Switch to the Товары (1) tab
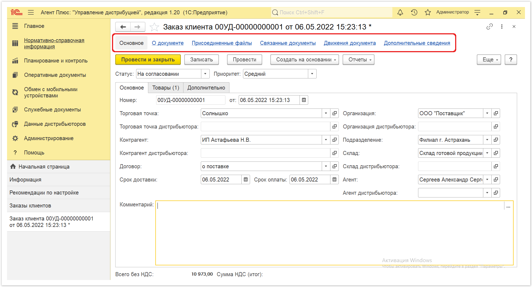This screenshot has width=532, height=287. pos(166,88)
